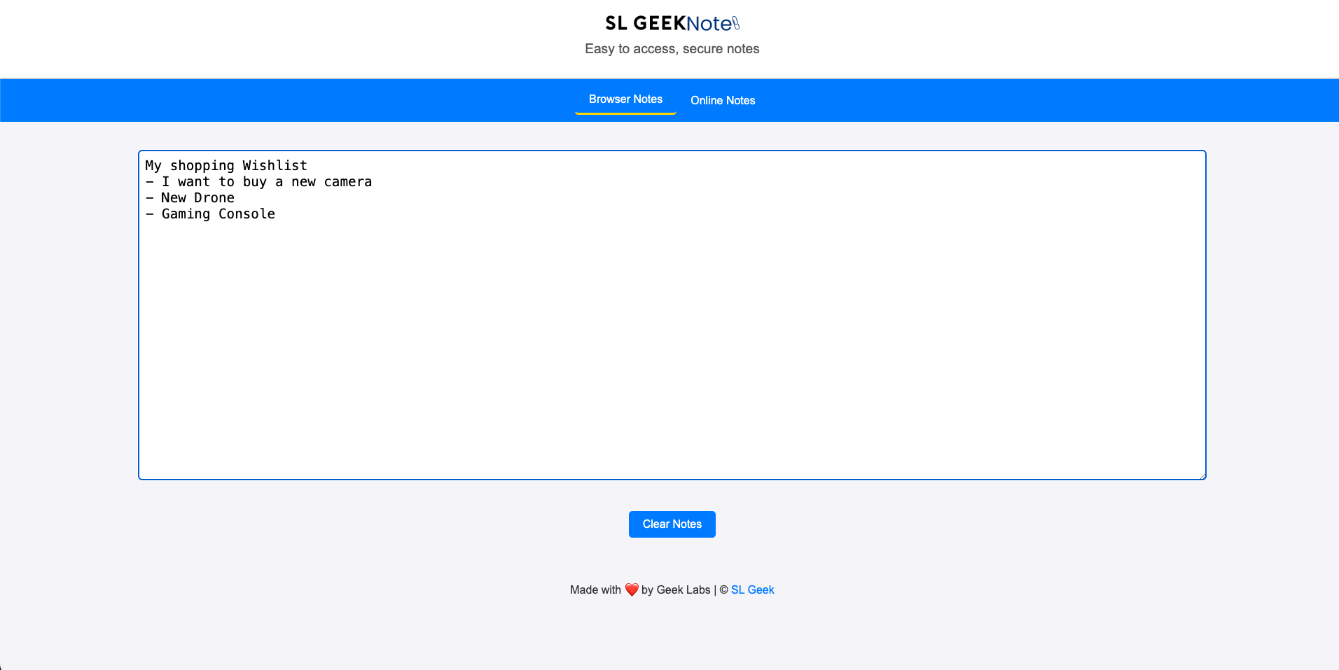Click the empty area of the notes textarea
The image size is (1339, 670).
pyautogui.click(x=672, y=350)
